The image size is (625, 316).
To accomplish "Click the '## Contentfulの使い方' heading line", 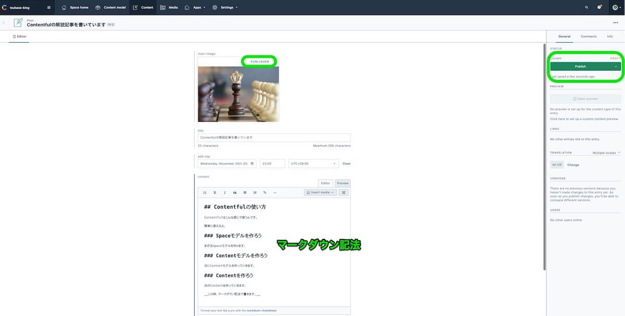I will (x=235, y=207).
